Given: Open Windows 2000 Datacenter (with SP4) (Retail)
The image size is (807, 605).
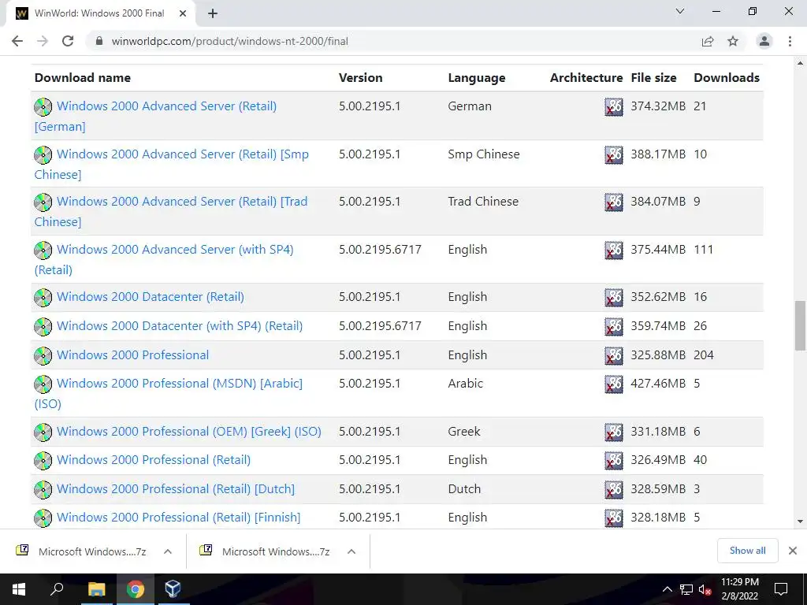Looking at the screenshot, I should [180, 326].
